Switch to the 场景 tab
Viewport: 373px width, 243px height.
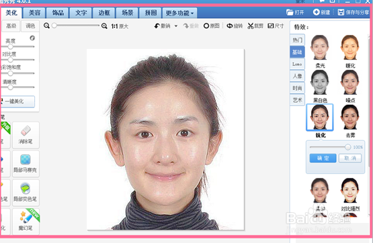click(x=127, y=13)
